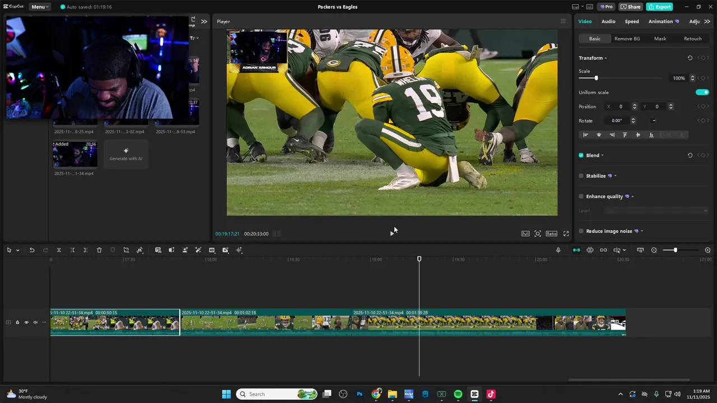The width and height of the screenshot is (717, 403).
Task: Click the microphone record voiceover icon
Action: (558, 250)
